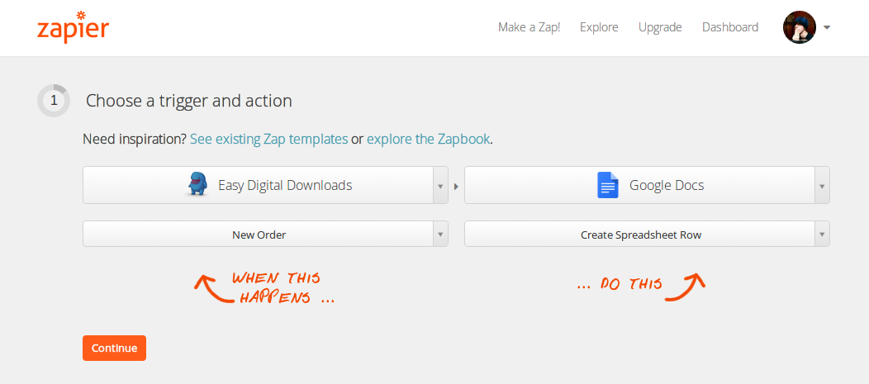Click the Google Docs document icon

[607, 185]
